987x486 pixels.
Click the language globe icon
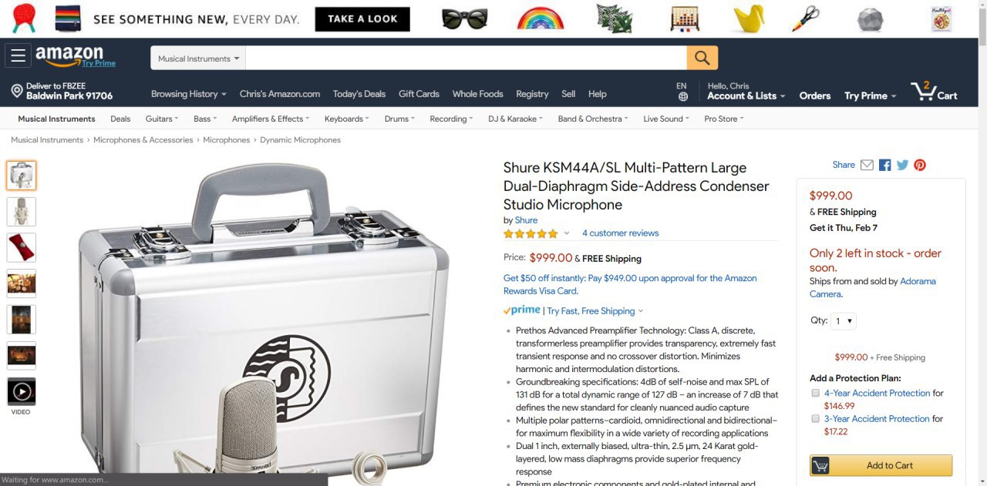[682, 97]
